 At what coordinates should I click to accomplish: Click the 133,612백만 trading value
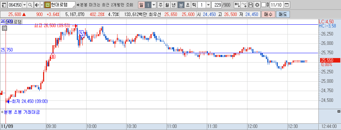(136, 15)
